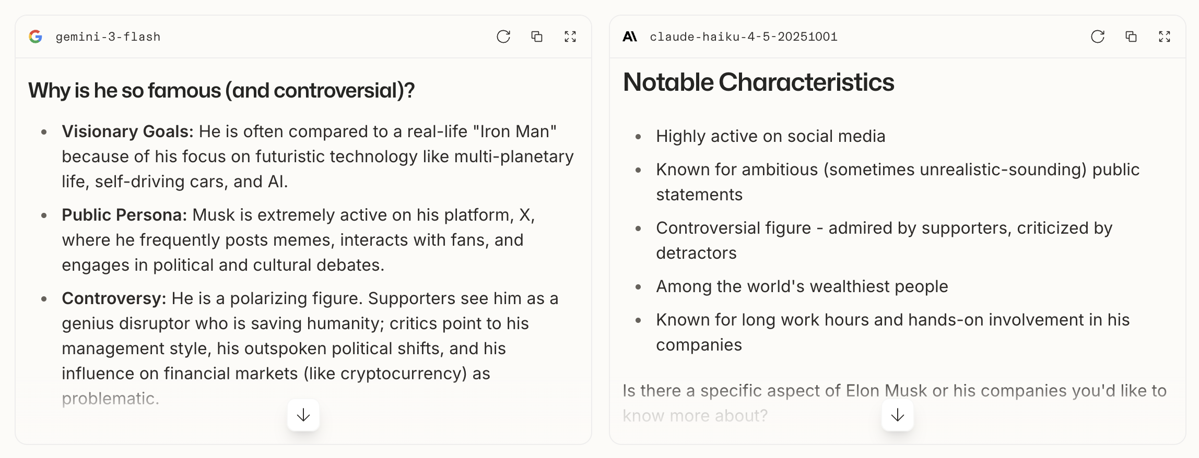Copy the claude-haiku-4-5 response
Viewport: 1199px width, 458px height.
1131,37
